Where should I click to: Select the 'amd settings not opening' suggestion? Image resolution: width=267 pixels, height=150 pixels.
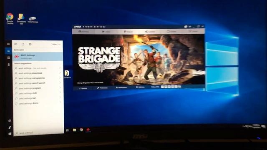pyautogui.click(x=38, y=78)
